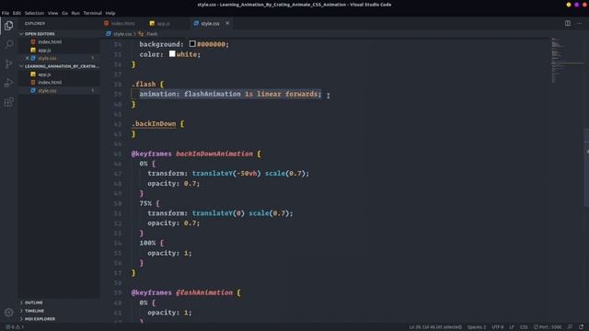Click the minimap code overview
589x331 pixels.
coord(567,60)
